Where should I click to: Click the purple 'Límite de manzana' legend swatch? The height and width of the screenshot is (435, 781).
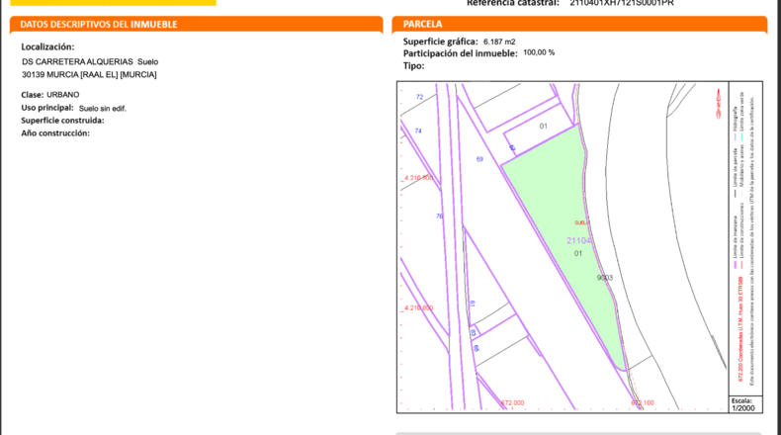[x=735, y=265]
